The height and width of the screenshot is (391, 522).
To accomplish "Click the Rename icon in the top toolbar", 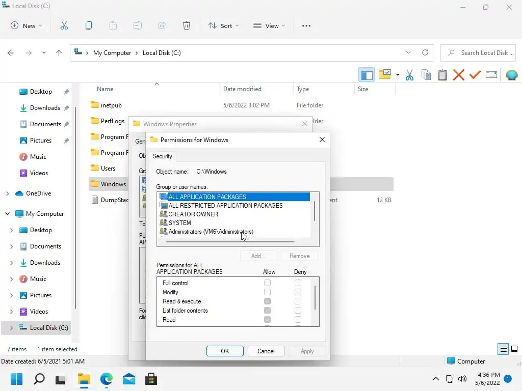I will coord(138,25).
